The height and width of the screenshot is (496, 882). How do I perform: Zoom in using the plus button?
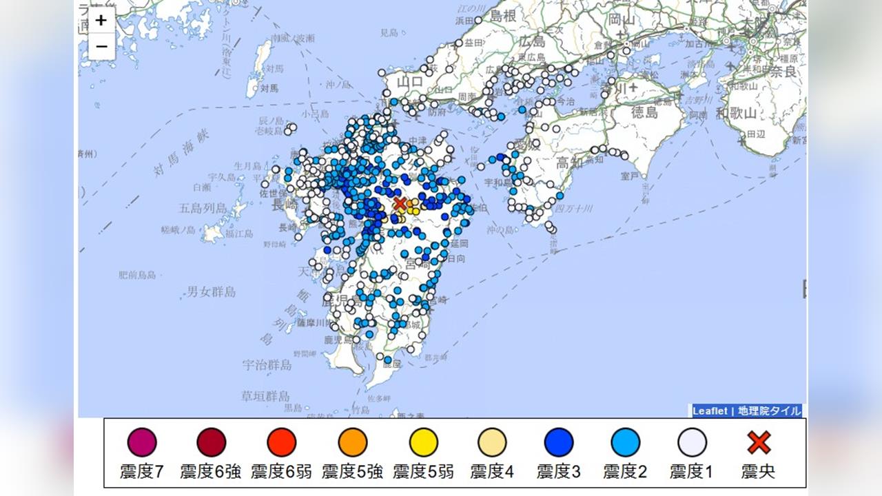pyautogui.click(x=102, y=21)
